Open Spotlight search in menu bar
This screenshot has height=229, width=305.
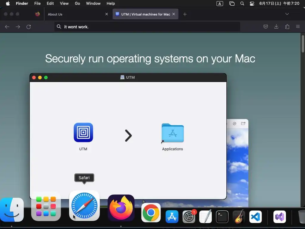[242, 4]
